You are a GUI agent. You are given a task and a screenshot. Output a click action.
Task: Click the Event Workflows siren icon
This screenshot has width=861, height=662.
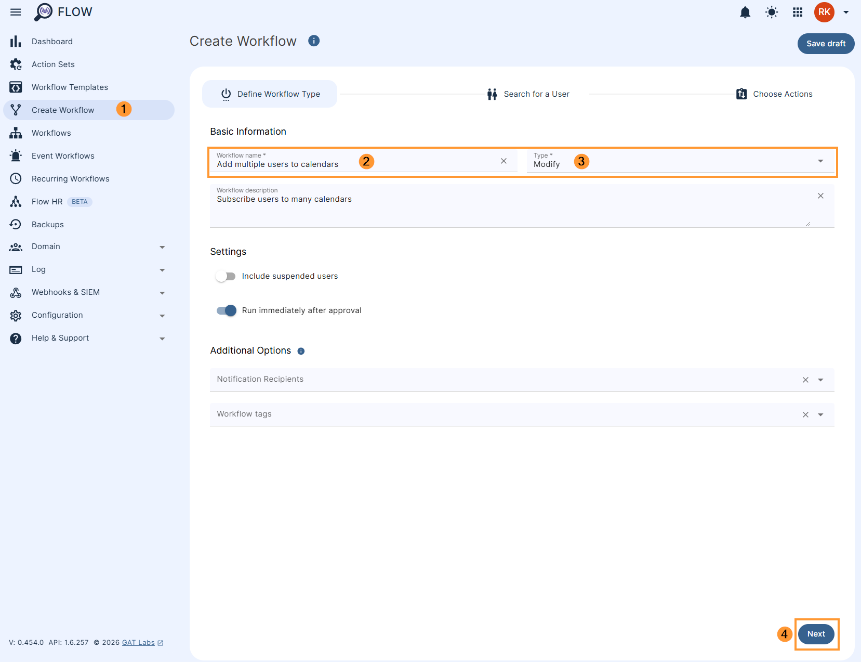click(16, 155)
